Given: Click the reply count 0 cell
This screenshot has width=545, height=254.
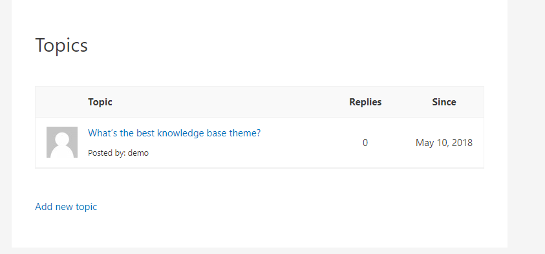Looking at the screenshot, I should pyautogui.click(x=365, y=143).
